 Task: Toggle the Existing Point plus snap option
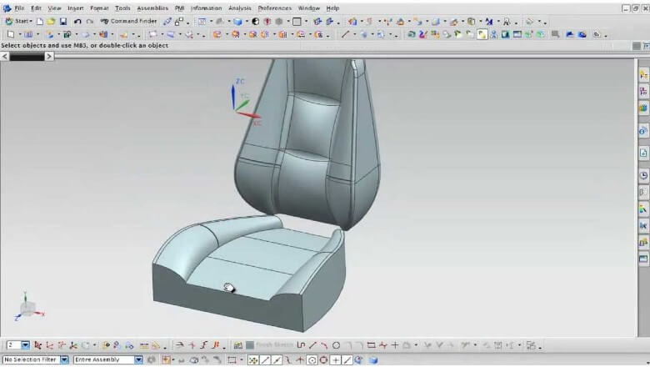(335, 360)
